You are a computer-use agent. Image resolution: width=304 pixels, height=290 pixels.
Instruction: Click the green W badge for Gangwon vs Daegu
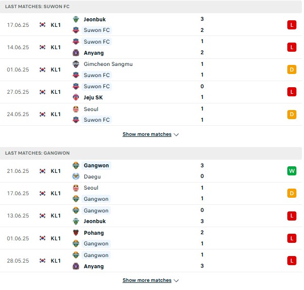click(291, 171)
